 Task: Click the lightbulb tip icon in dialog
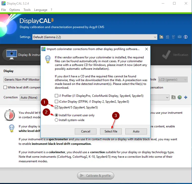[48, 59]
